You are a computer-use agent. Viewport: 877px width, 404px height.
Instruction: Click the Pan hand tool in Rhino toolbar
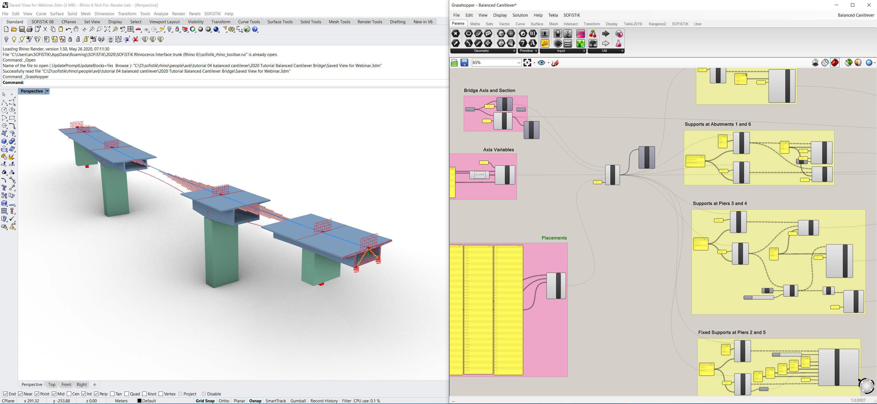point(76,29)
